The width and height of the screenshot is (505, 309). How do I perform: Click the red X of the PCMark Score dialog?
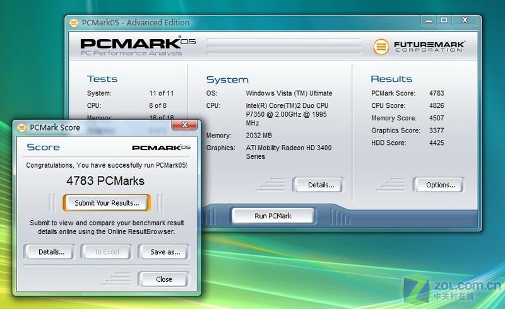pyautogui.click(x=184, y=125)
